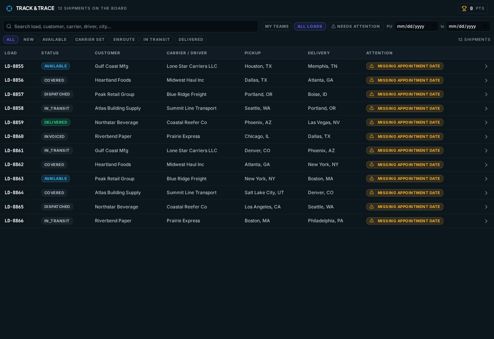Click the Customer column header
The width and height of the screenshot is (494, 339).
point(108,53)
